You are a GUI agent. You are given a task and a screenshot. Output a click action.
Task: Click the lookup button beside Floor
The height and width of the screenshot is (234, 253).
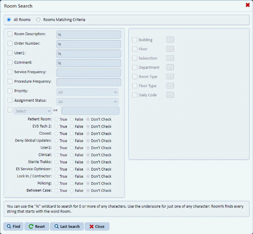pos(170,49)
